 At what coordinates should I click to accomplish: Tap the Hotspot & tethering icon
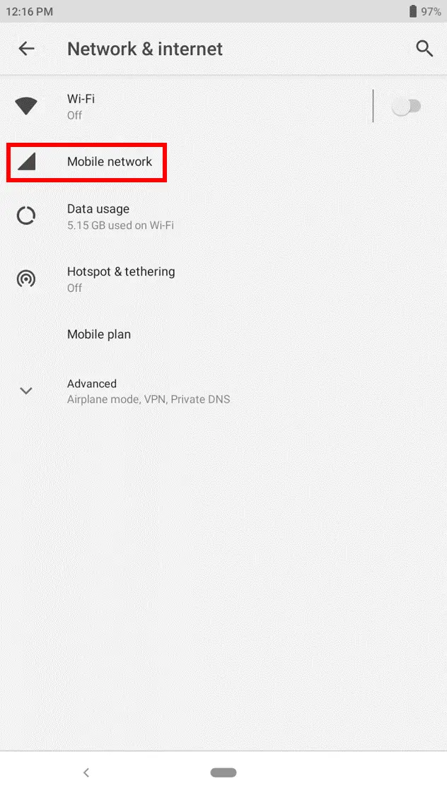(x=26, y=279)
